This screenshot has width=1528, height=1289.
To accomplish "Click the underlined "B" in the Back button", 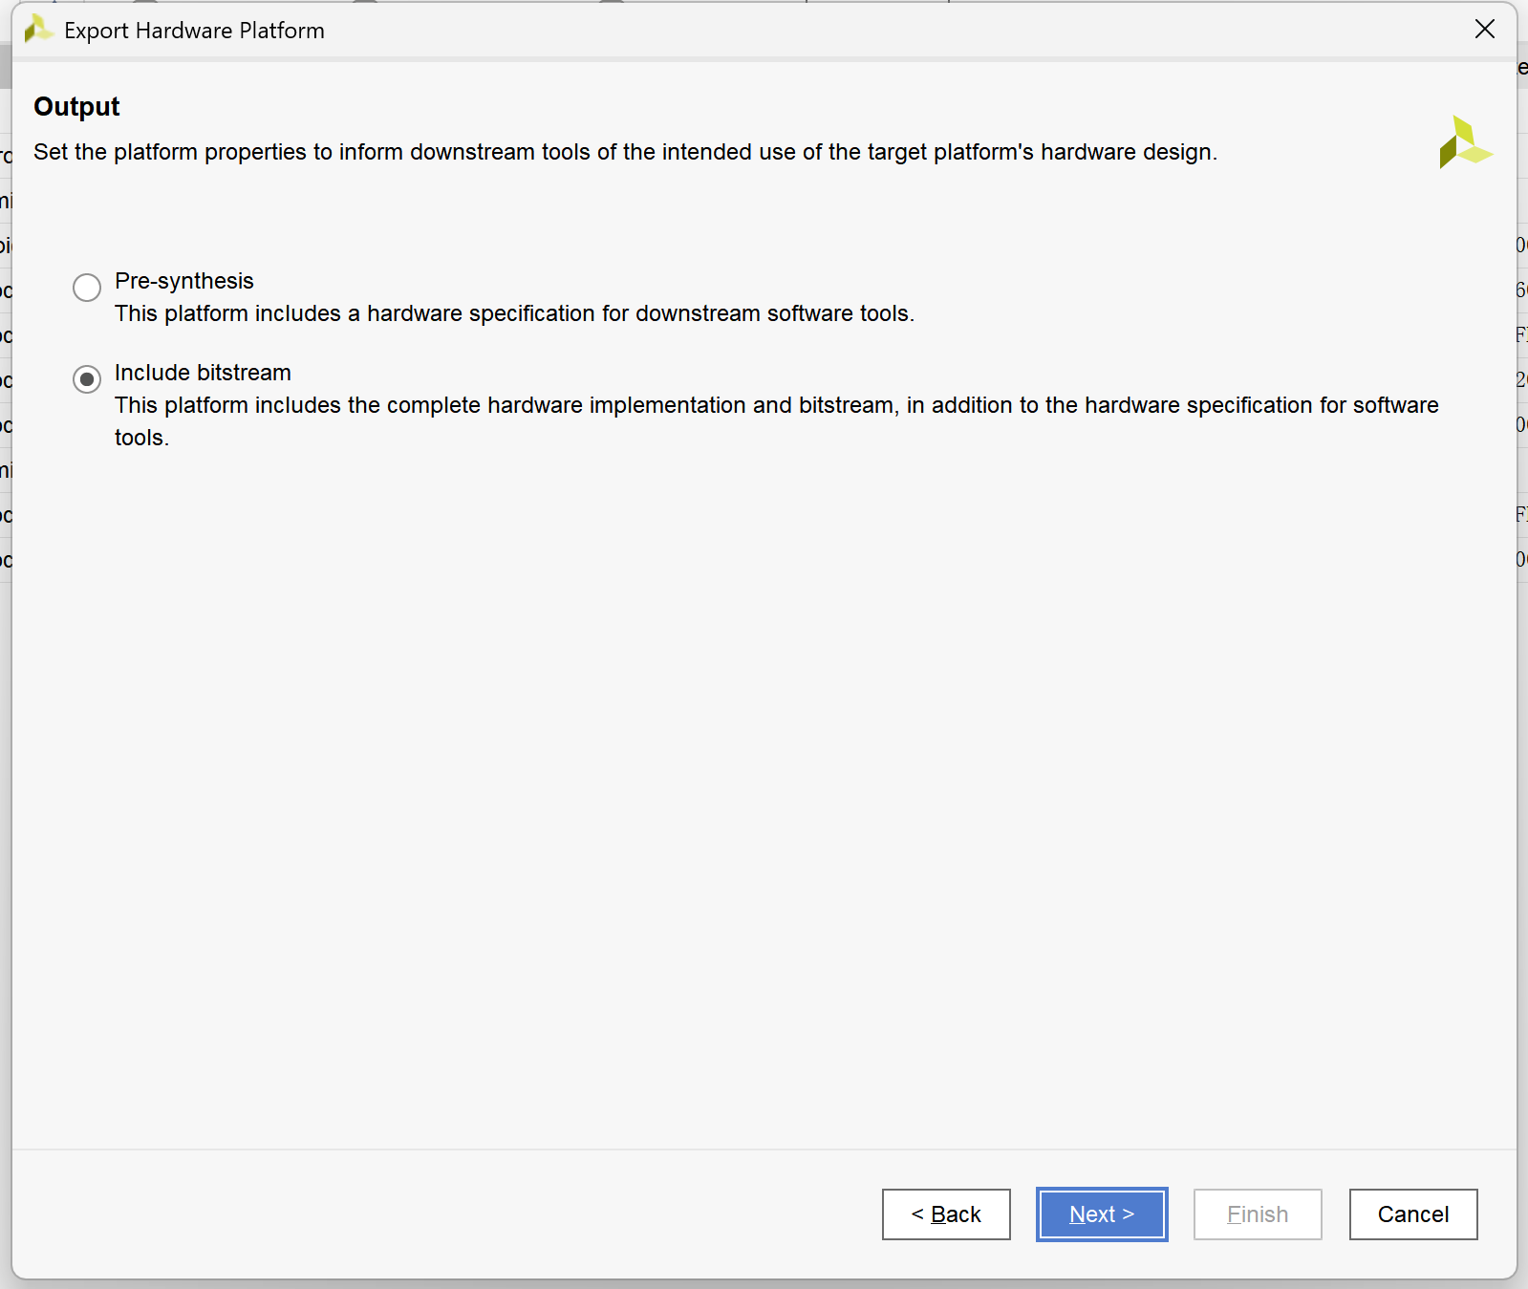I will (x=939, y=1214).
